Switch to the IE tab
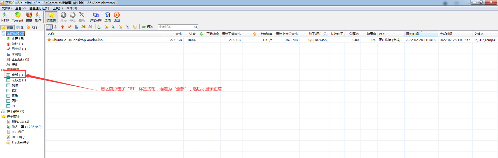 (20, 27)
